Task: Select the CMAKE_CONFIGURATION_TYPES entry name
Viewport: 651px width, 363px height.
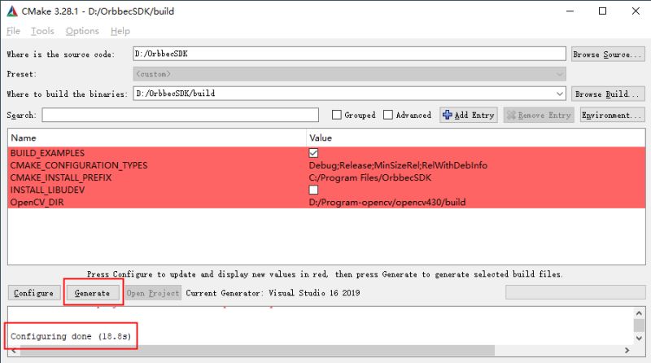Action: 79,165
